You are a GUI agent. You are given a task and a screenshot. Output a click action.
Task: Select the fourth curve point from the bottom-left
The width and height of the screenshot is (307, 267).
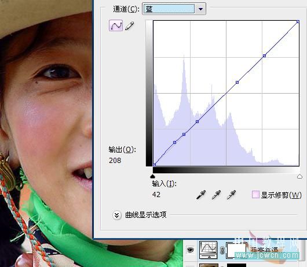(237, 83)
